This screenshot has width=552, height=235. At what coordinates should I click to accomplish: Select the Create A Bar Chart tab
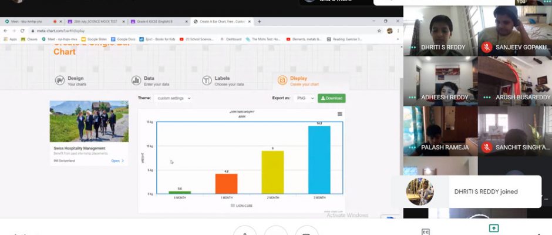click(223, 22)
